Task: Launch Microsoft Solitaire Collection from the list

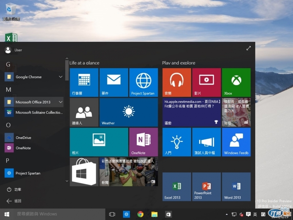Action: tap(34, 112)
